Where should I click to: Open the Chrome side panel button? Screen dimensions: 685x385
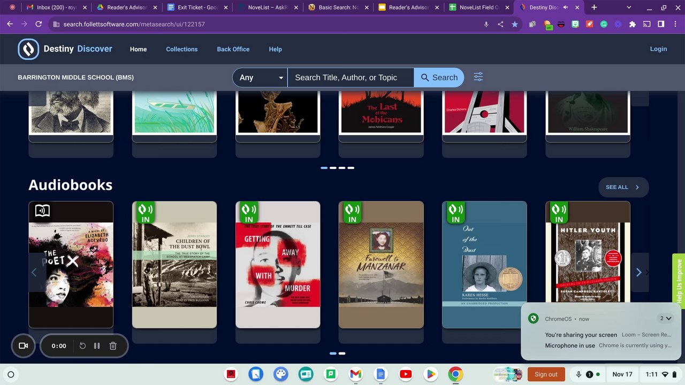pyautogui.click(x=661, y=24)
